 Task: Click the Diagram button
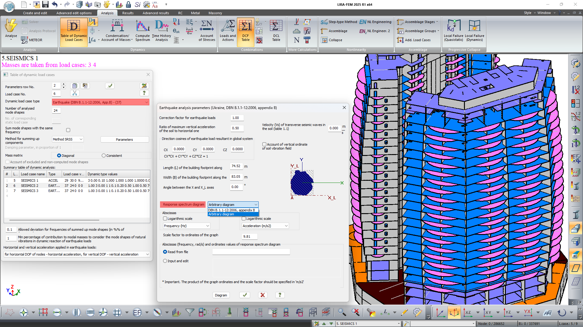pyautogui.click(x=221, y=295)
